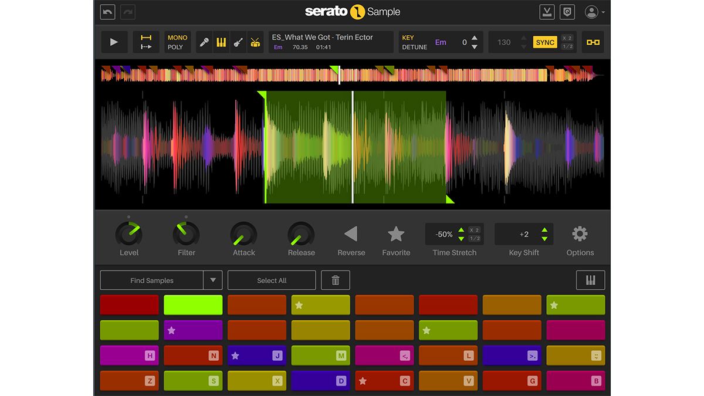704x396 pixels.
Task: Select the bass stem guitar icon
Action: click(238, 42)
